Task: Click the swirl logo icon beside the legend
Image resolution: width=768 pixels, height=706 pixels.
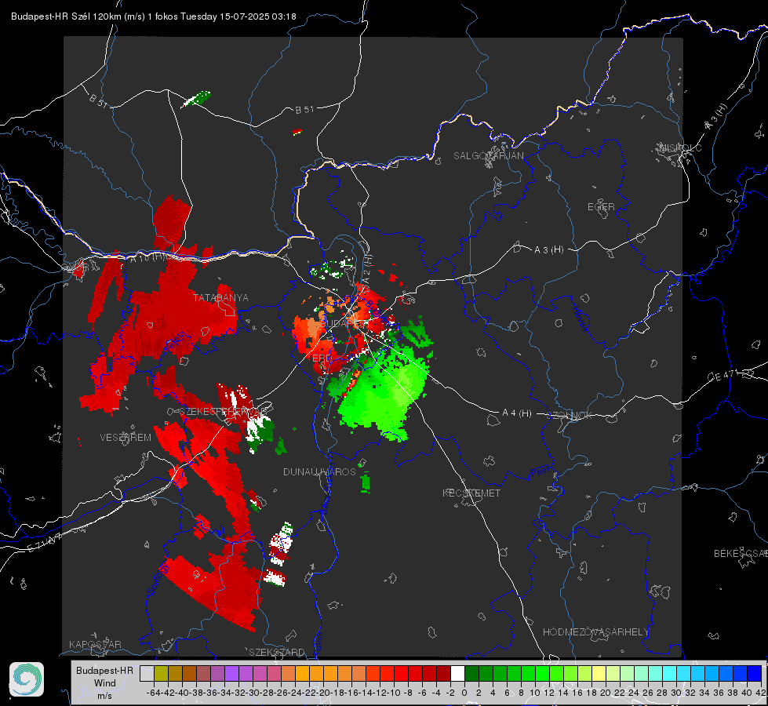Action: click(x=27, y=679)
